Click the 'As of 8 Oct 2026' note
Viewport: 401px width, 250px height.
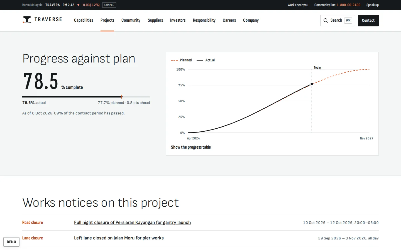point(74,113)
